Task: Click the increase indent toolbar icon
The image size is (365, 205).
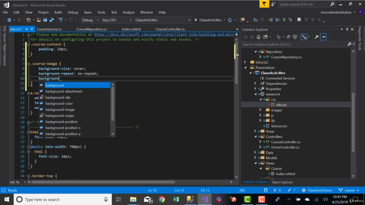Action: 277,20
